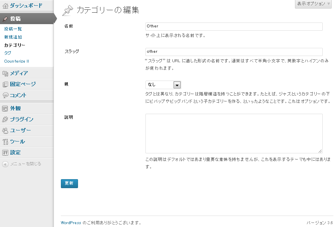The image size is (335, 227).
Task: Click the Dashboard home icon
Action: 5,6
